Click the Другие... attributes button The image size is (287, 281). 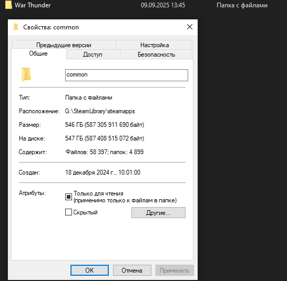point(158,212)
